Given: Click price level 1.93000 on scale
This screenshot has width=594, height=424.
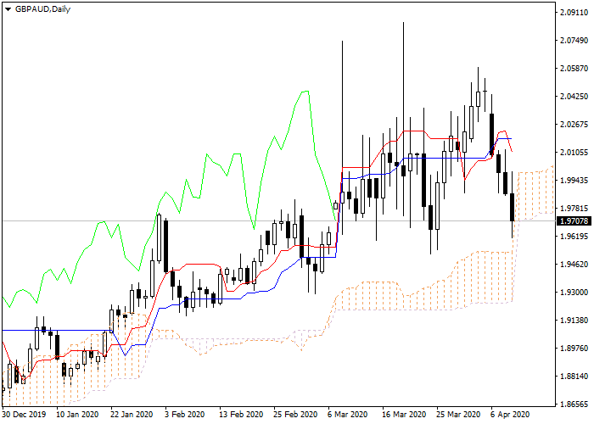Looking at the screenshot, I should coord(574,293).
